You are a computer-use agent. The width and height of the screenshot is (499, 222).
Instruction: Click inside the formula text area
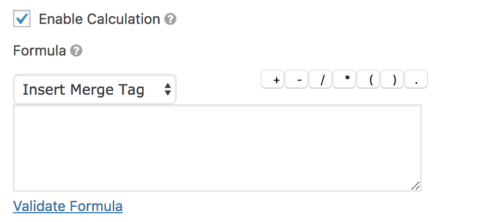(217, 148)
